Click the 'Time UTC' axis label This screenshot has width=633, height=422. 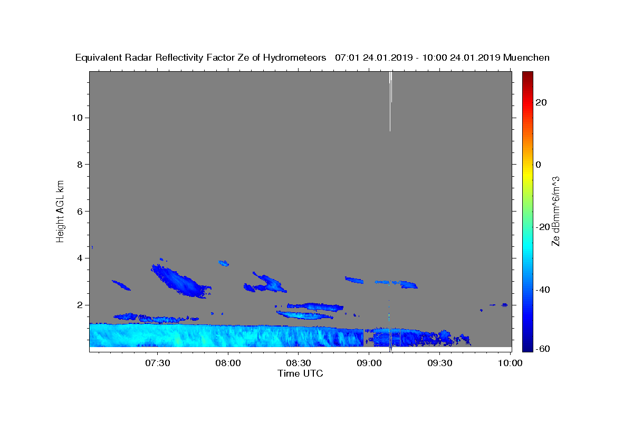coord(300,373)
